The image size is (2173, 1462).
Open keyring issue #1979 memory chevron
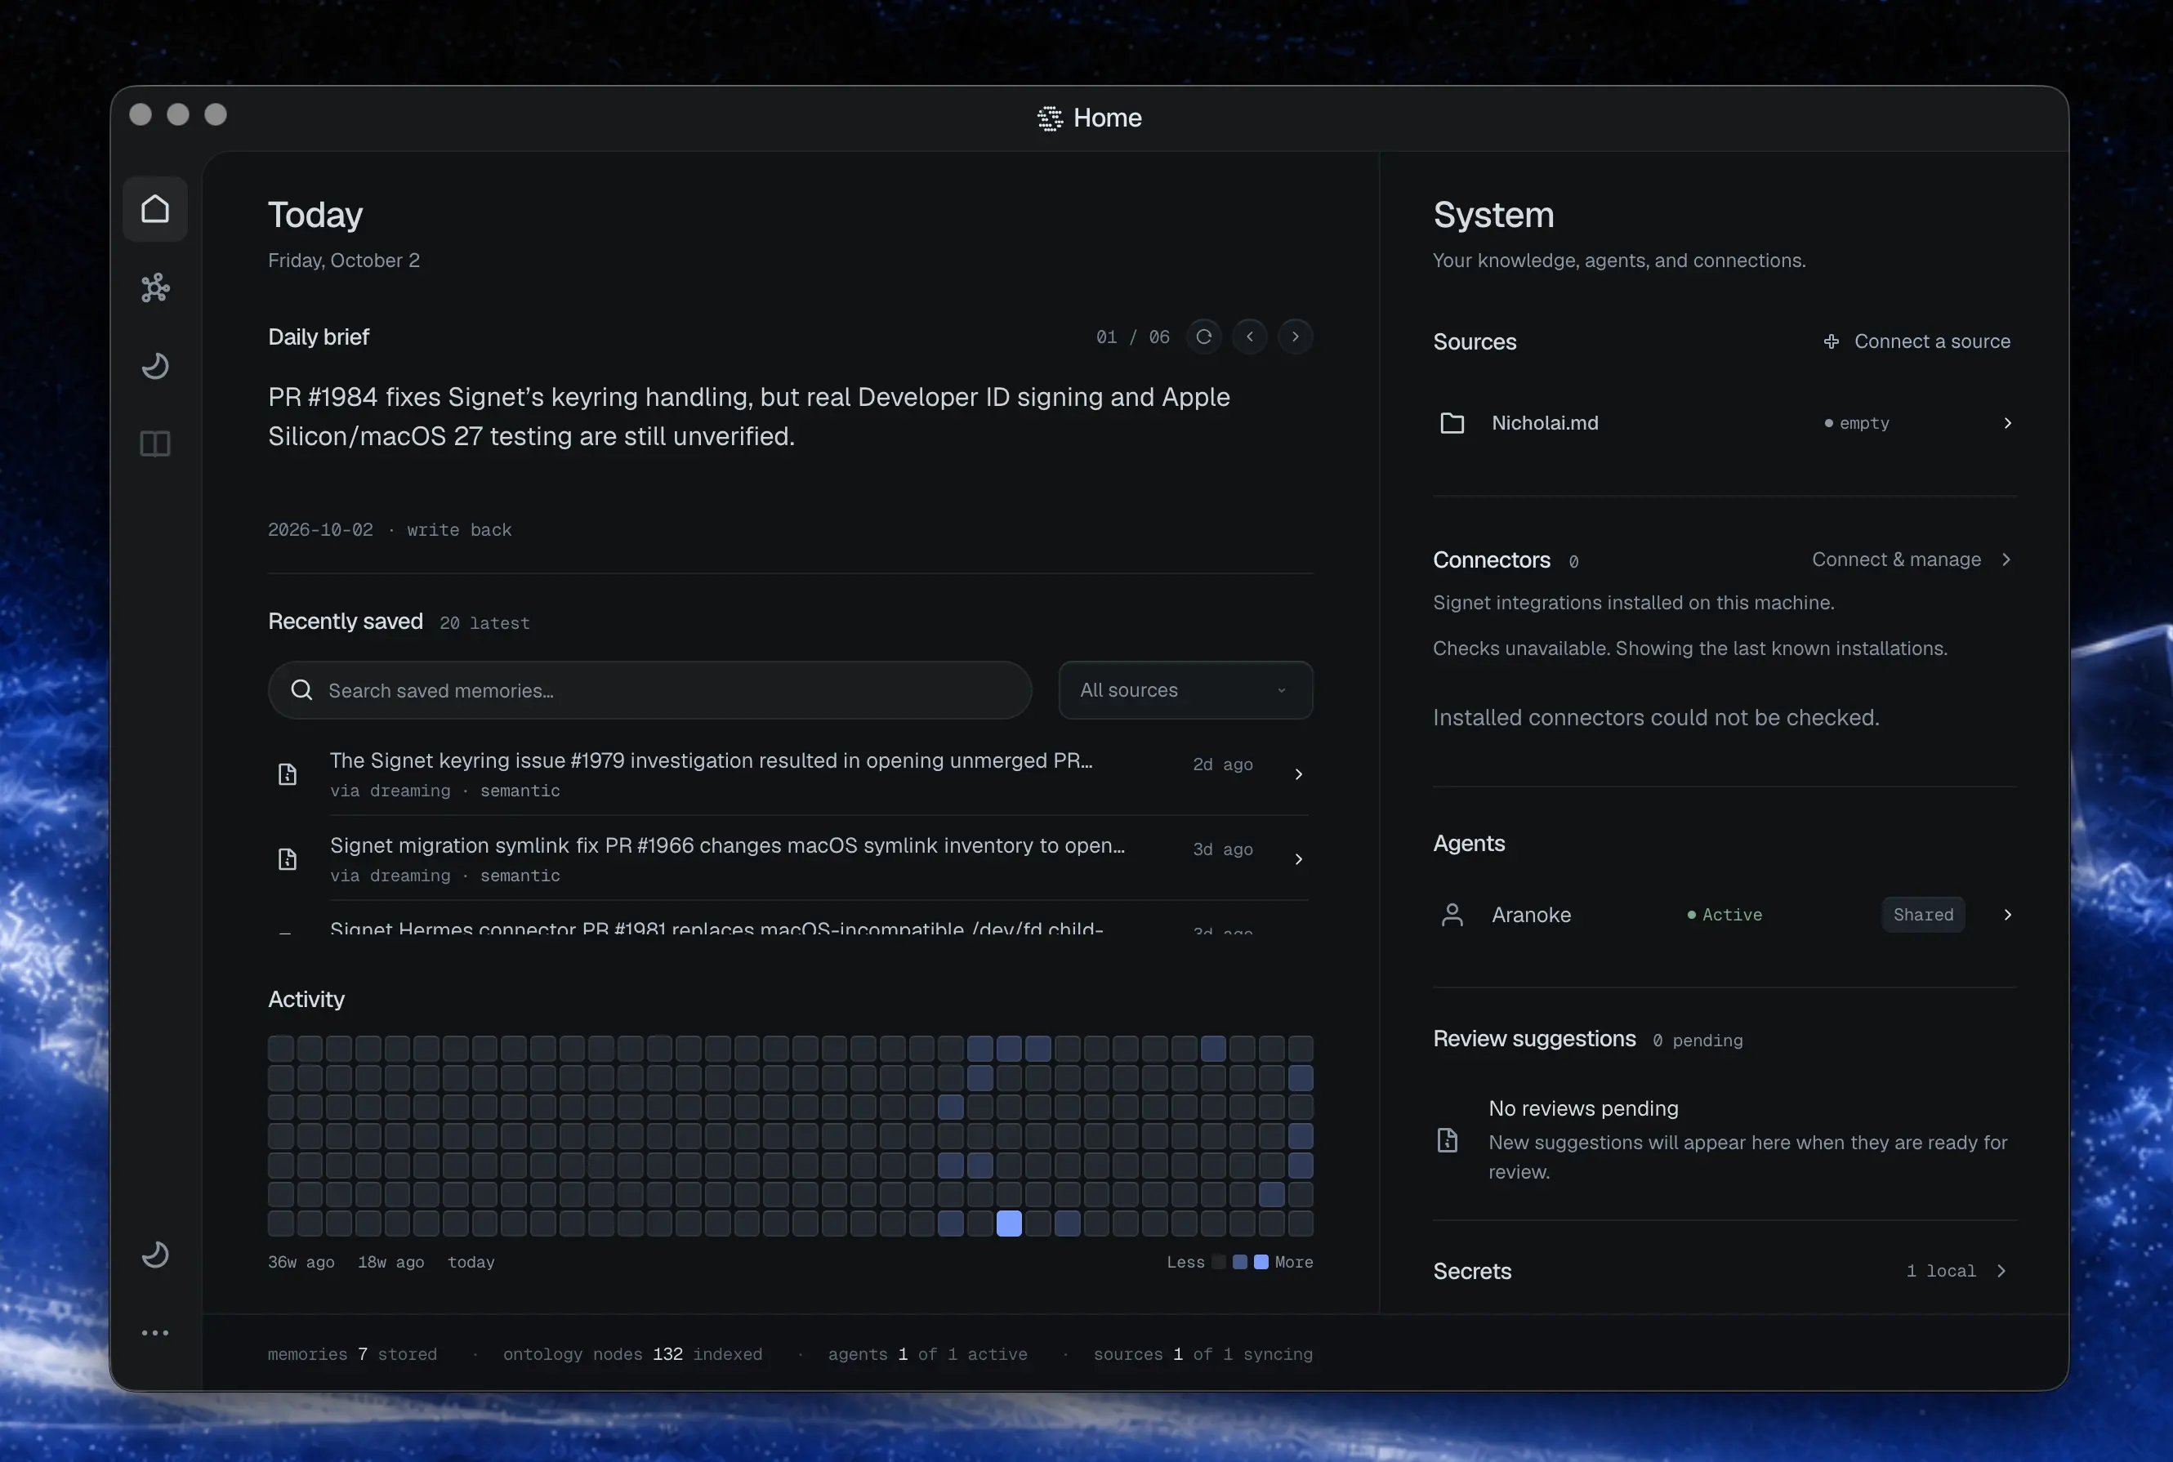coord(1298,774)
